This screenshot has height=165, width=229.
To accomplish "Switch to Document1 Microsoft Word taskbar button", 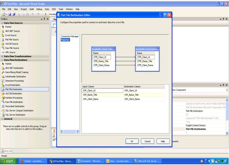I will pyautogui.click(x=90, y=161).
